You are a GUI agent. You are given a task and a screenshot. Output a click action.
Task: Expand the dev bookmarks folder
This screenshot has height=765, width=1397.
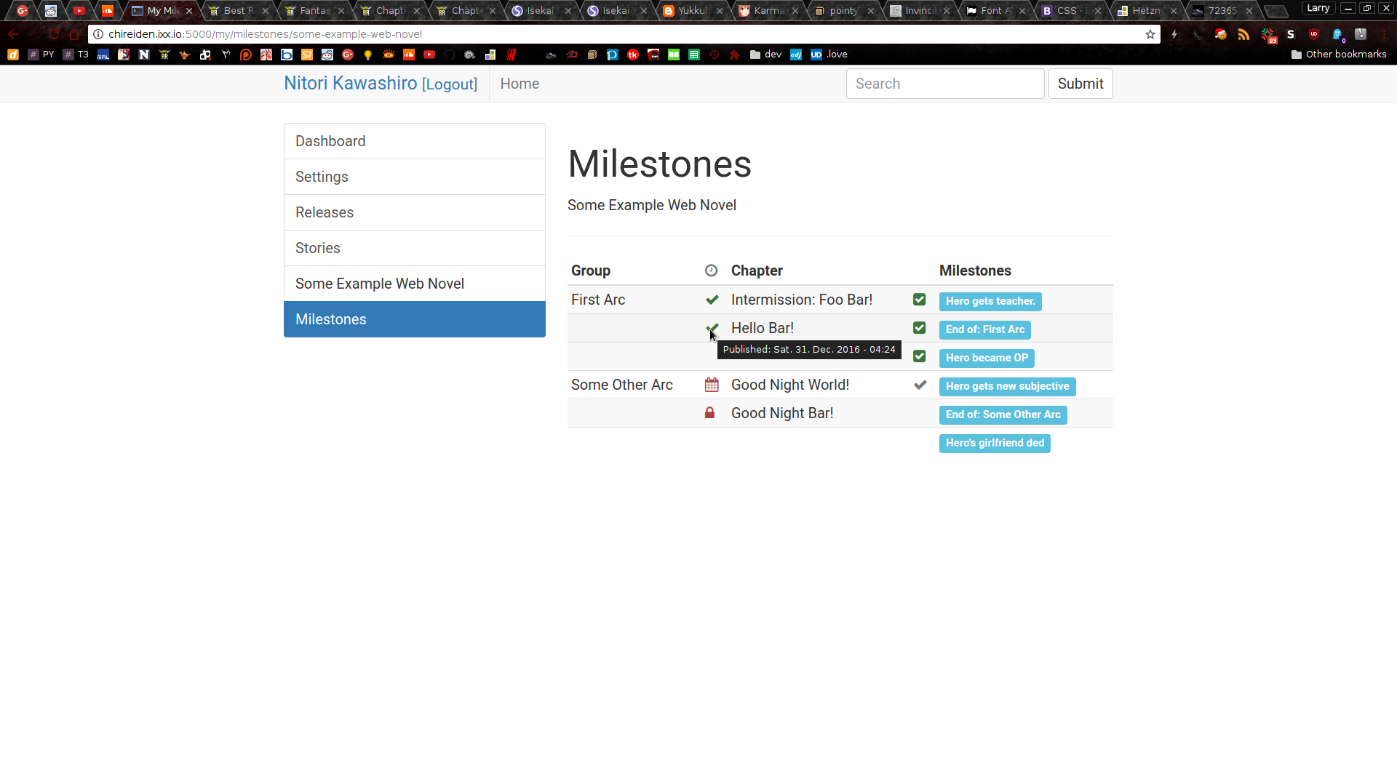766,55
